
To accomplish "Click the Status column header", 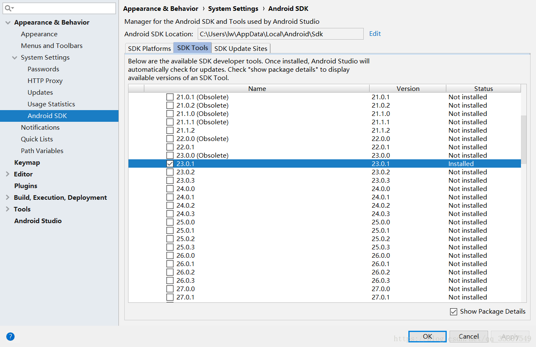I will pos(483,88).
